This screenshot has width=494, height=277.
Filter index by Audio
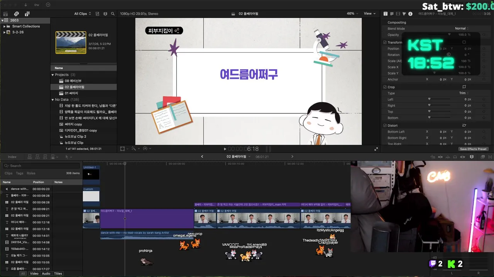tap(46, 274)
